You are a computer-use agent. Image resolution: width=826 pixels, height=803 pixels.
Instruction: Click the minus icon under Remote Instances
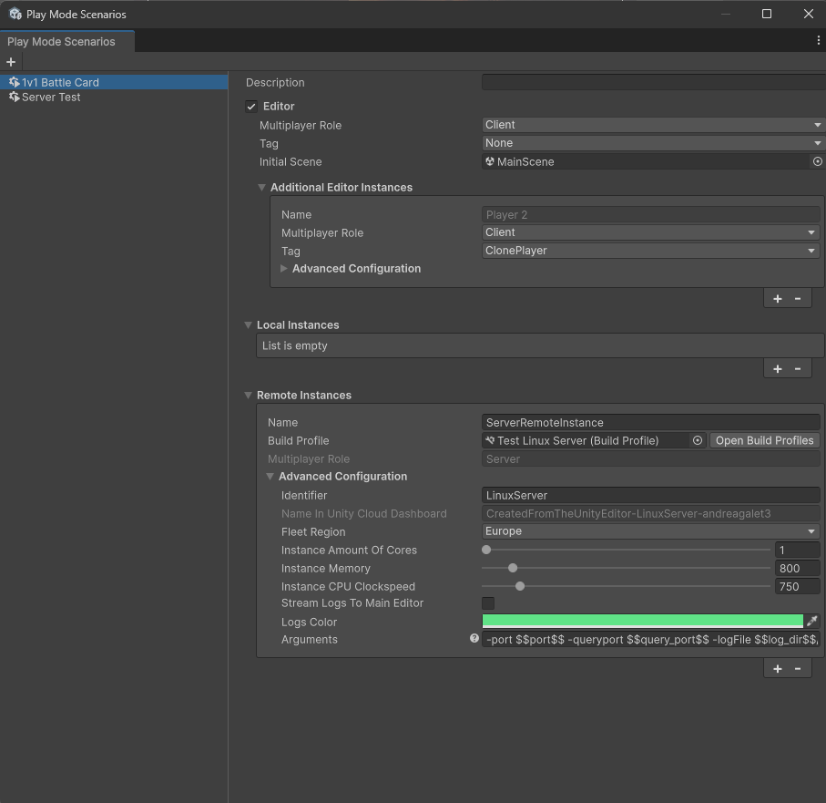pyautogui.click(x=799, y=668)
